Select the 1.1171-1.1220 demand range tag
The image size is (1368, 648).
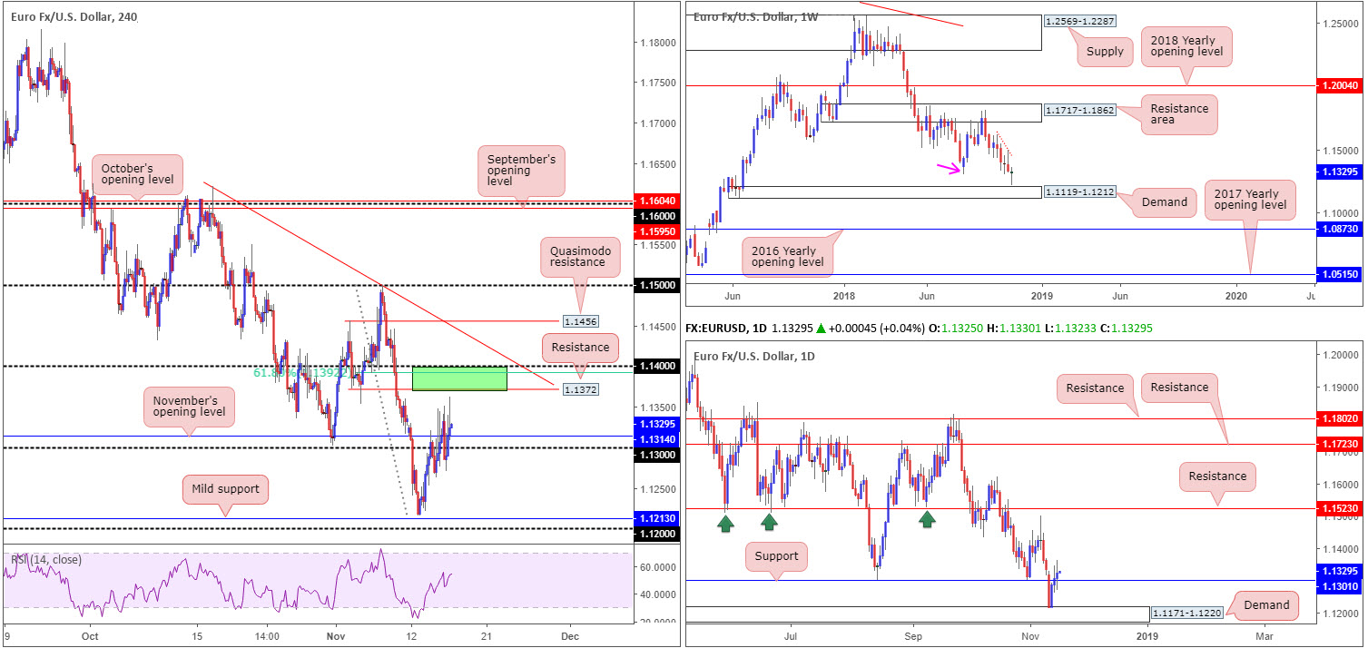(x=1186, y=614)
